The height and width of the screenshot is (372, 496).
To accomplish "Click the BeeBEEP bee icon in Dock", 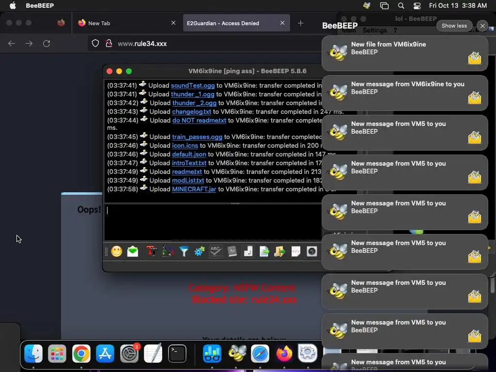I will pos(236,353).
